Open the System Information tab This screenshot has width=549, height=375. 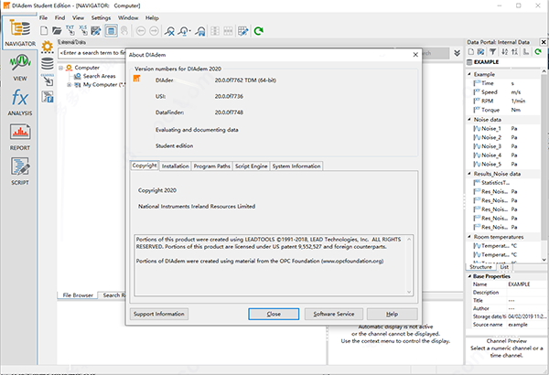(x=296, y=166)
